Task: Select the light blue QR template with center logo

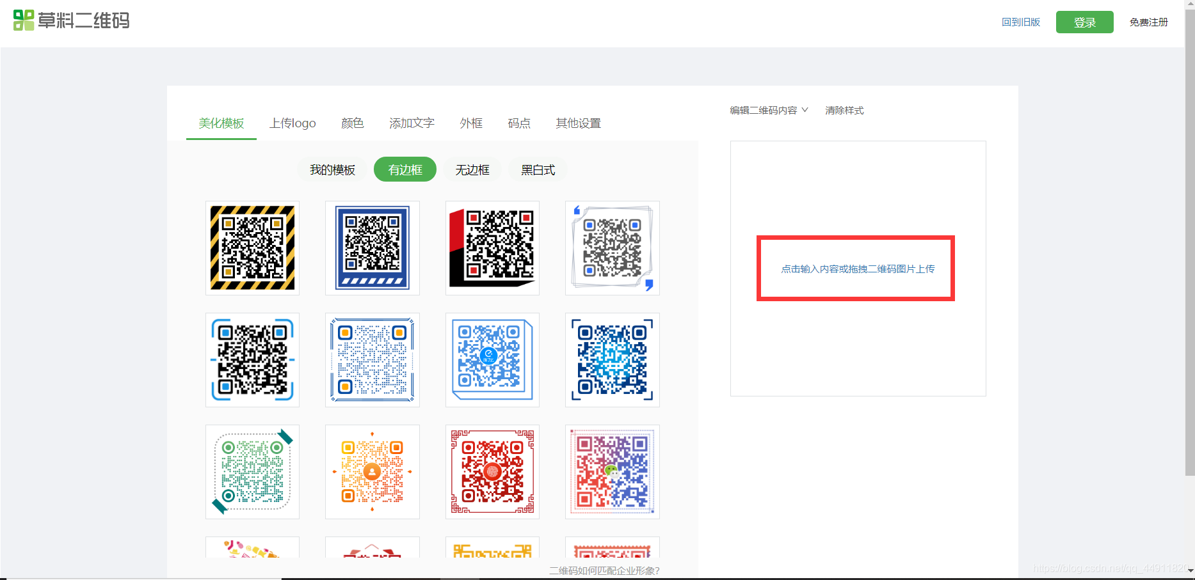Action: tap(492, 360)
